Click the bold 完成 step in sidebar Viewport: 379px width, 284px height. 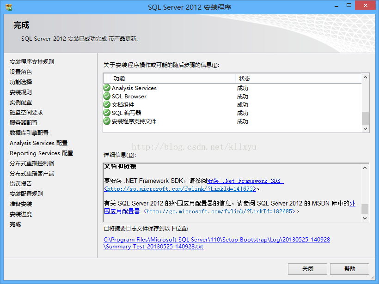15,224
